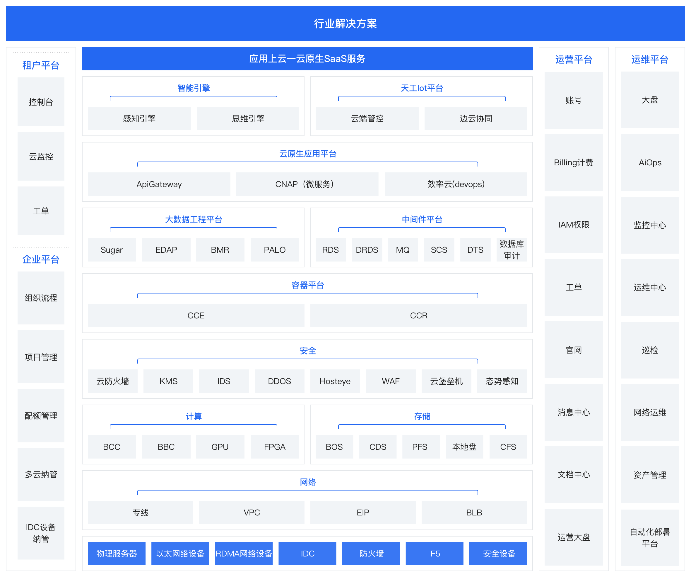Open the 云端管控 box
Viewport: 691px width, 577px height.
coord(367,118)
